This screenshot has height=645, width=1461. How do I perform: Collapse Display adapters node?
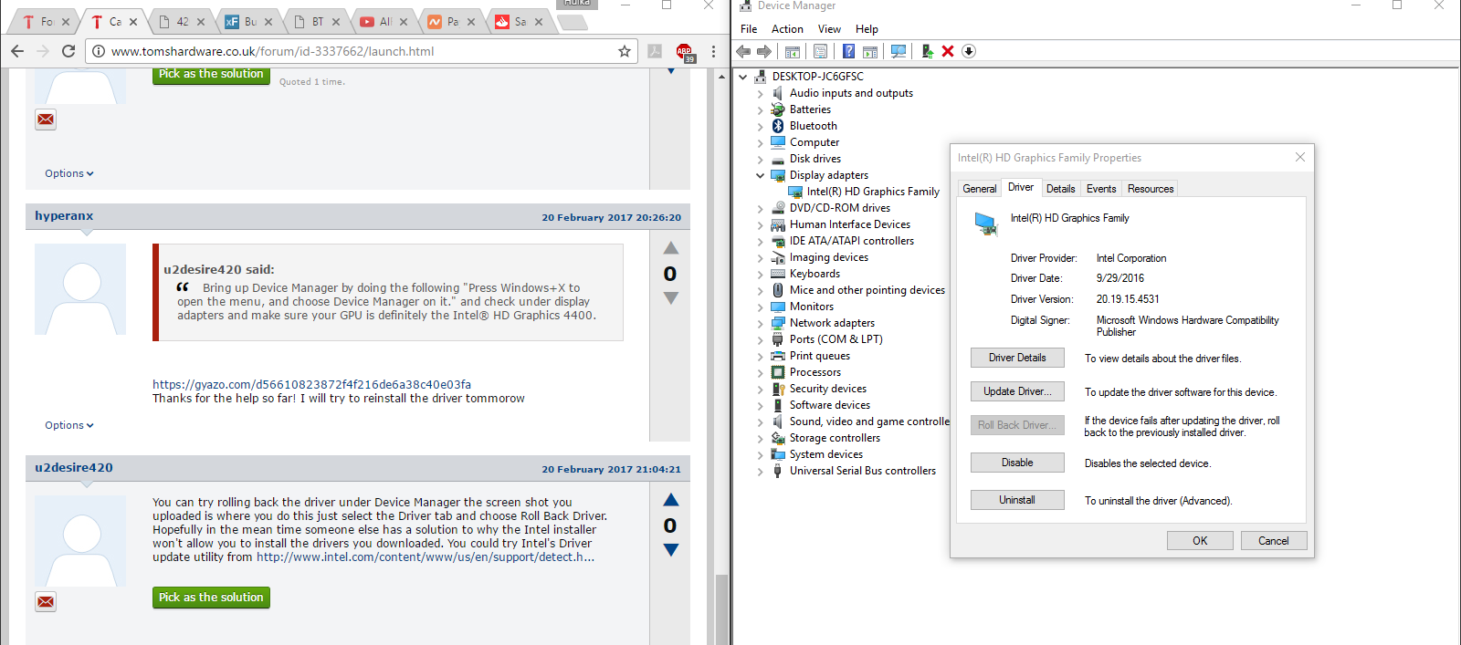(760, 175)
